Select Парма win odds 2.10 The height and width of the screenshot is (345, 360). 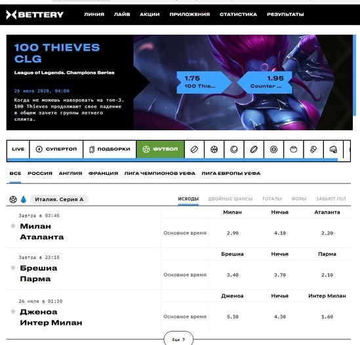click(327, 275)
